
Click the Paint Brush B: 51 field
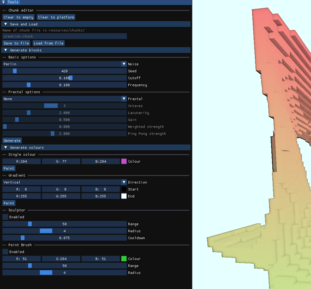point(101,258)
